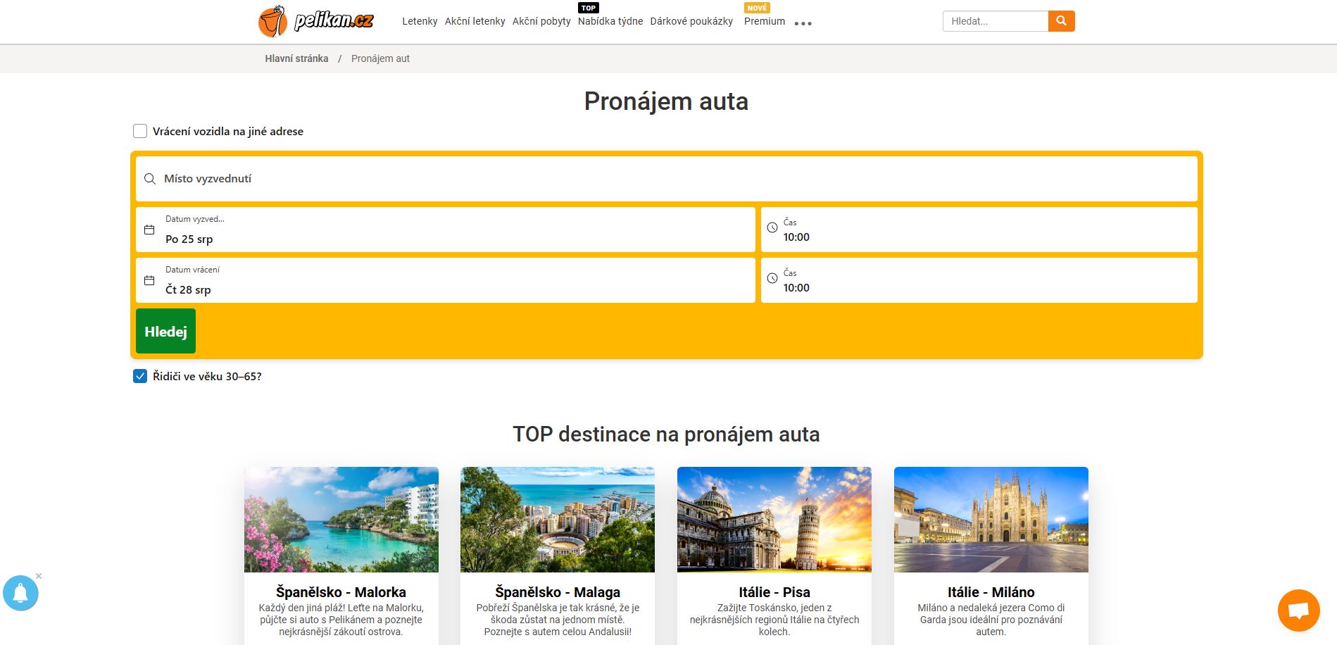Screen dimensions: 1337x645
Task: Click the TOP badge above Nabídka týdne
Action: [589, 8]
